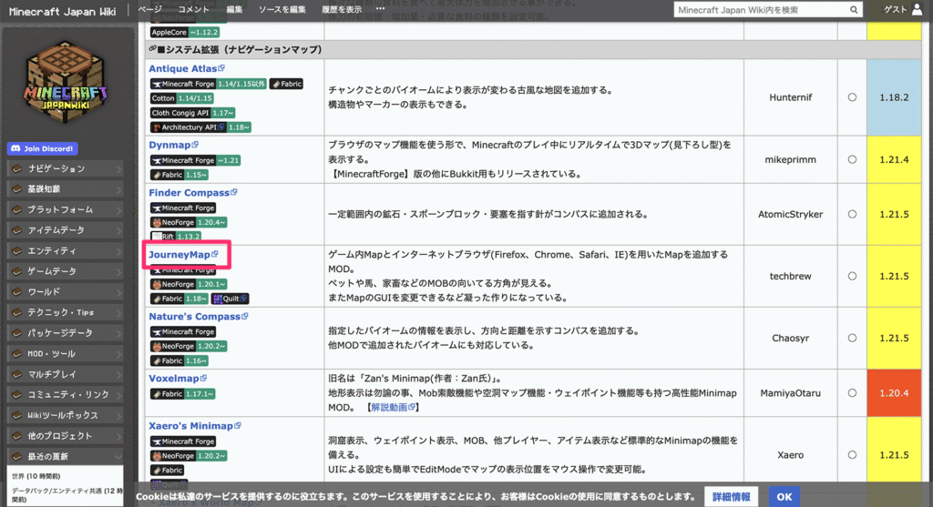This screenshot has width=933, height=507.
Task: Expand the マルチプレイ sidebar menu
Action: pos(66,374)
